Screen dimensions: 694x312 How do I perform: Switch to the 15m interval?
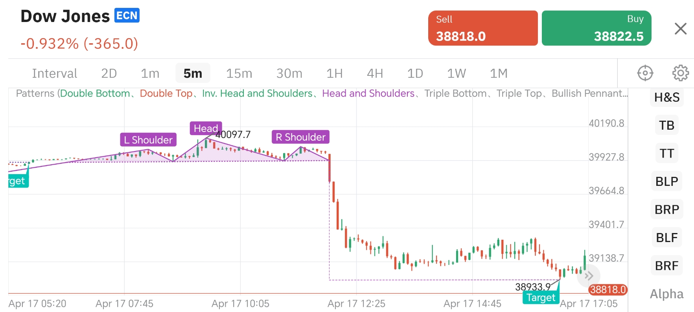tap(239, 73)
